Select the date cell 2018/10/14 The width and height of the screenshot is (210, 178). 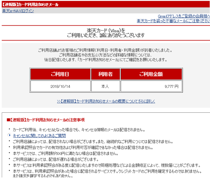(61, 86)
